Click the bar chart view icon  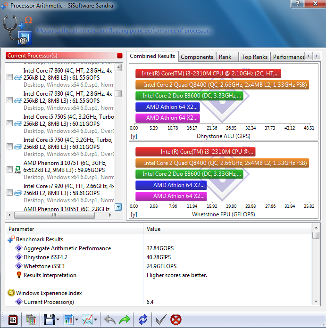tap(68, 320)
